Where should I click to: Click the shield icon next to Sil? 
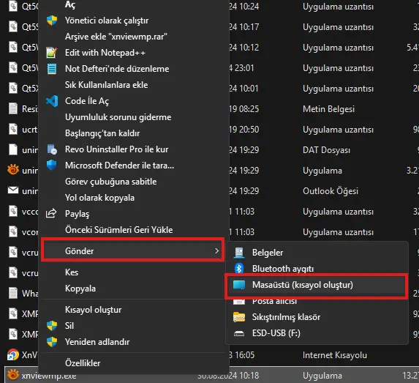point(52,326)
